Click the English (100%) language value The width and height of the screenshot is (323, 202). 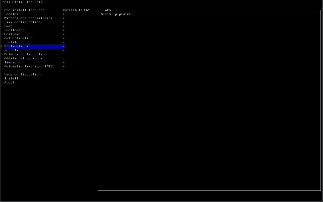(77, 10)
